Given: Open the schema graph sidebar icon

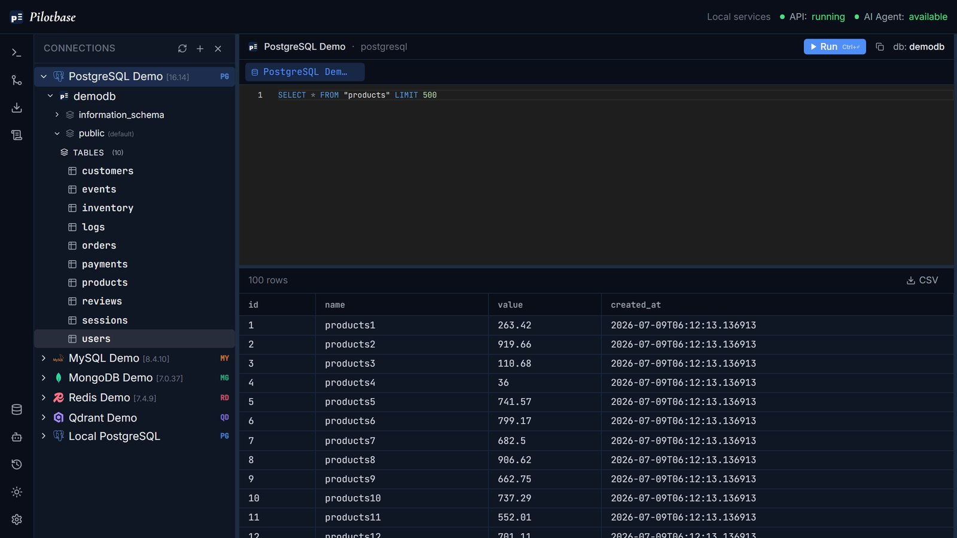Looking at the screenshot, I should pos(17,80).
